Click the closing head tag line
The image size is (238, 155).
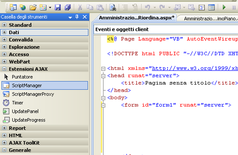click(x=119, y=90)
